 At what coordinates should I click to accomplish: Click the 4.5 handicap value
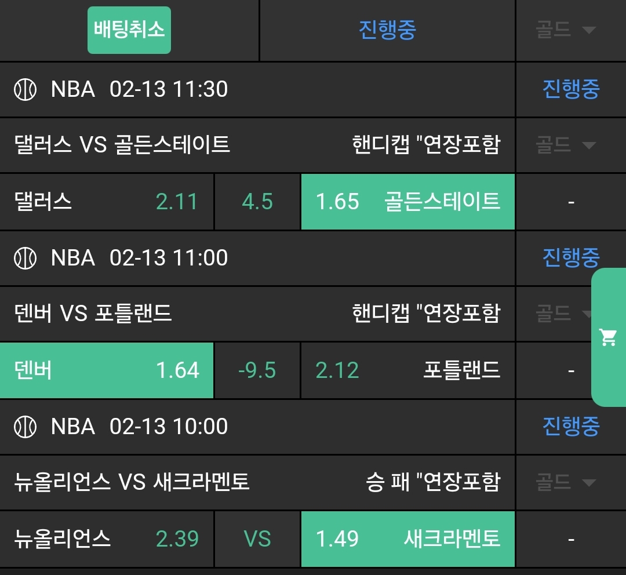coord(257,202)
